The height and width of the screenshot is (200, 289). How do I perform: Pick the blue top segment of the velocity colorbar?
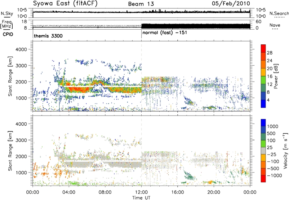click(x=263, y=123)
